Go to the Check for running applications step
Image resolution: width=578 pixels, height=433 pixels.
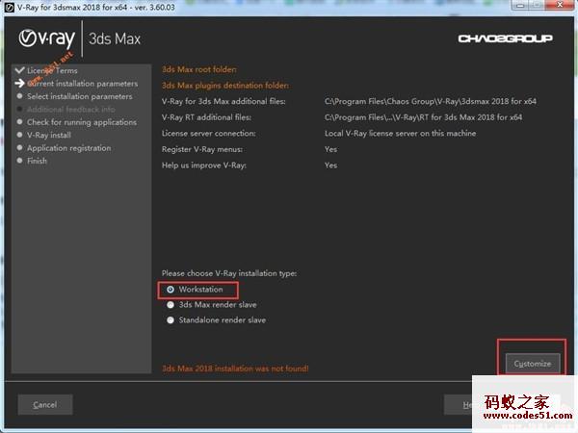pos(81,122)
